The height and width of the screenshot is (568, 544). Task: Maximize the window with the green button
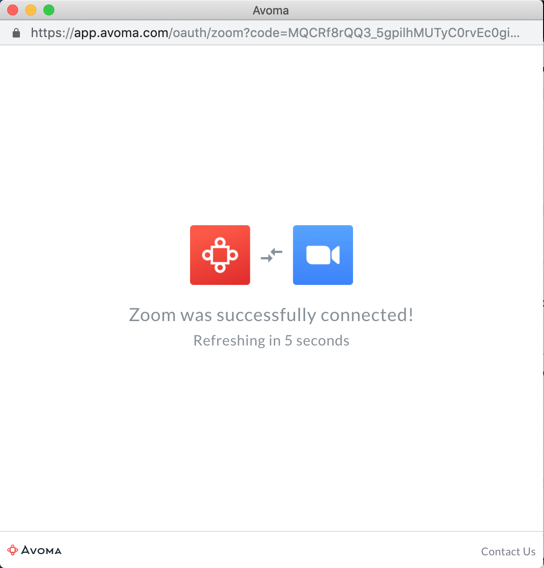click(x=49, y=10)
